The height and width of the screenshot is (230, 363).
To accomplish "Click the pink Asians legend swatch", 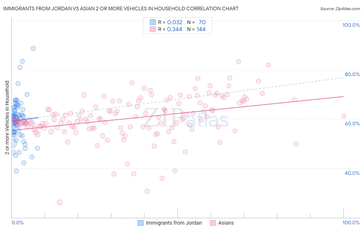I will (x=213, y=223).
